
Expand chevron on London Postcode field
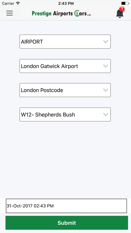click(x=106, y=90)
